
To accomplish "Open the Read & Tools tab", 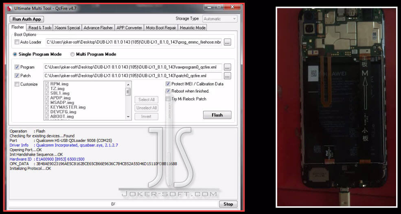I will pyautogui.click(x=40, y=28).
